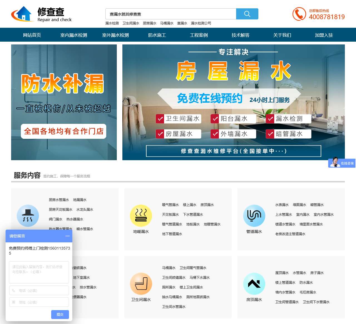Open the 屋顶漏水 link
The image size is (356, 324).
click(x=282, y=273)
